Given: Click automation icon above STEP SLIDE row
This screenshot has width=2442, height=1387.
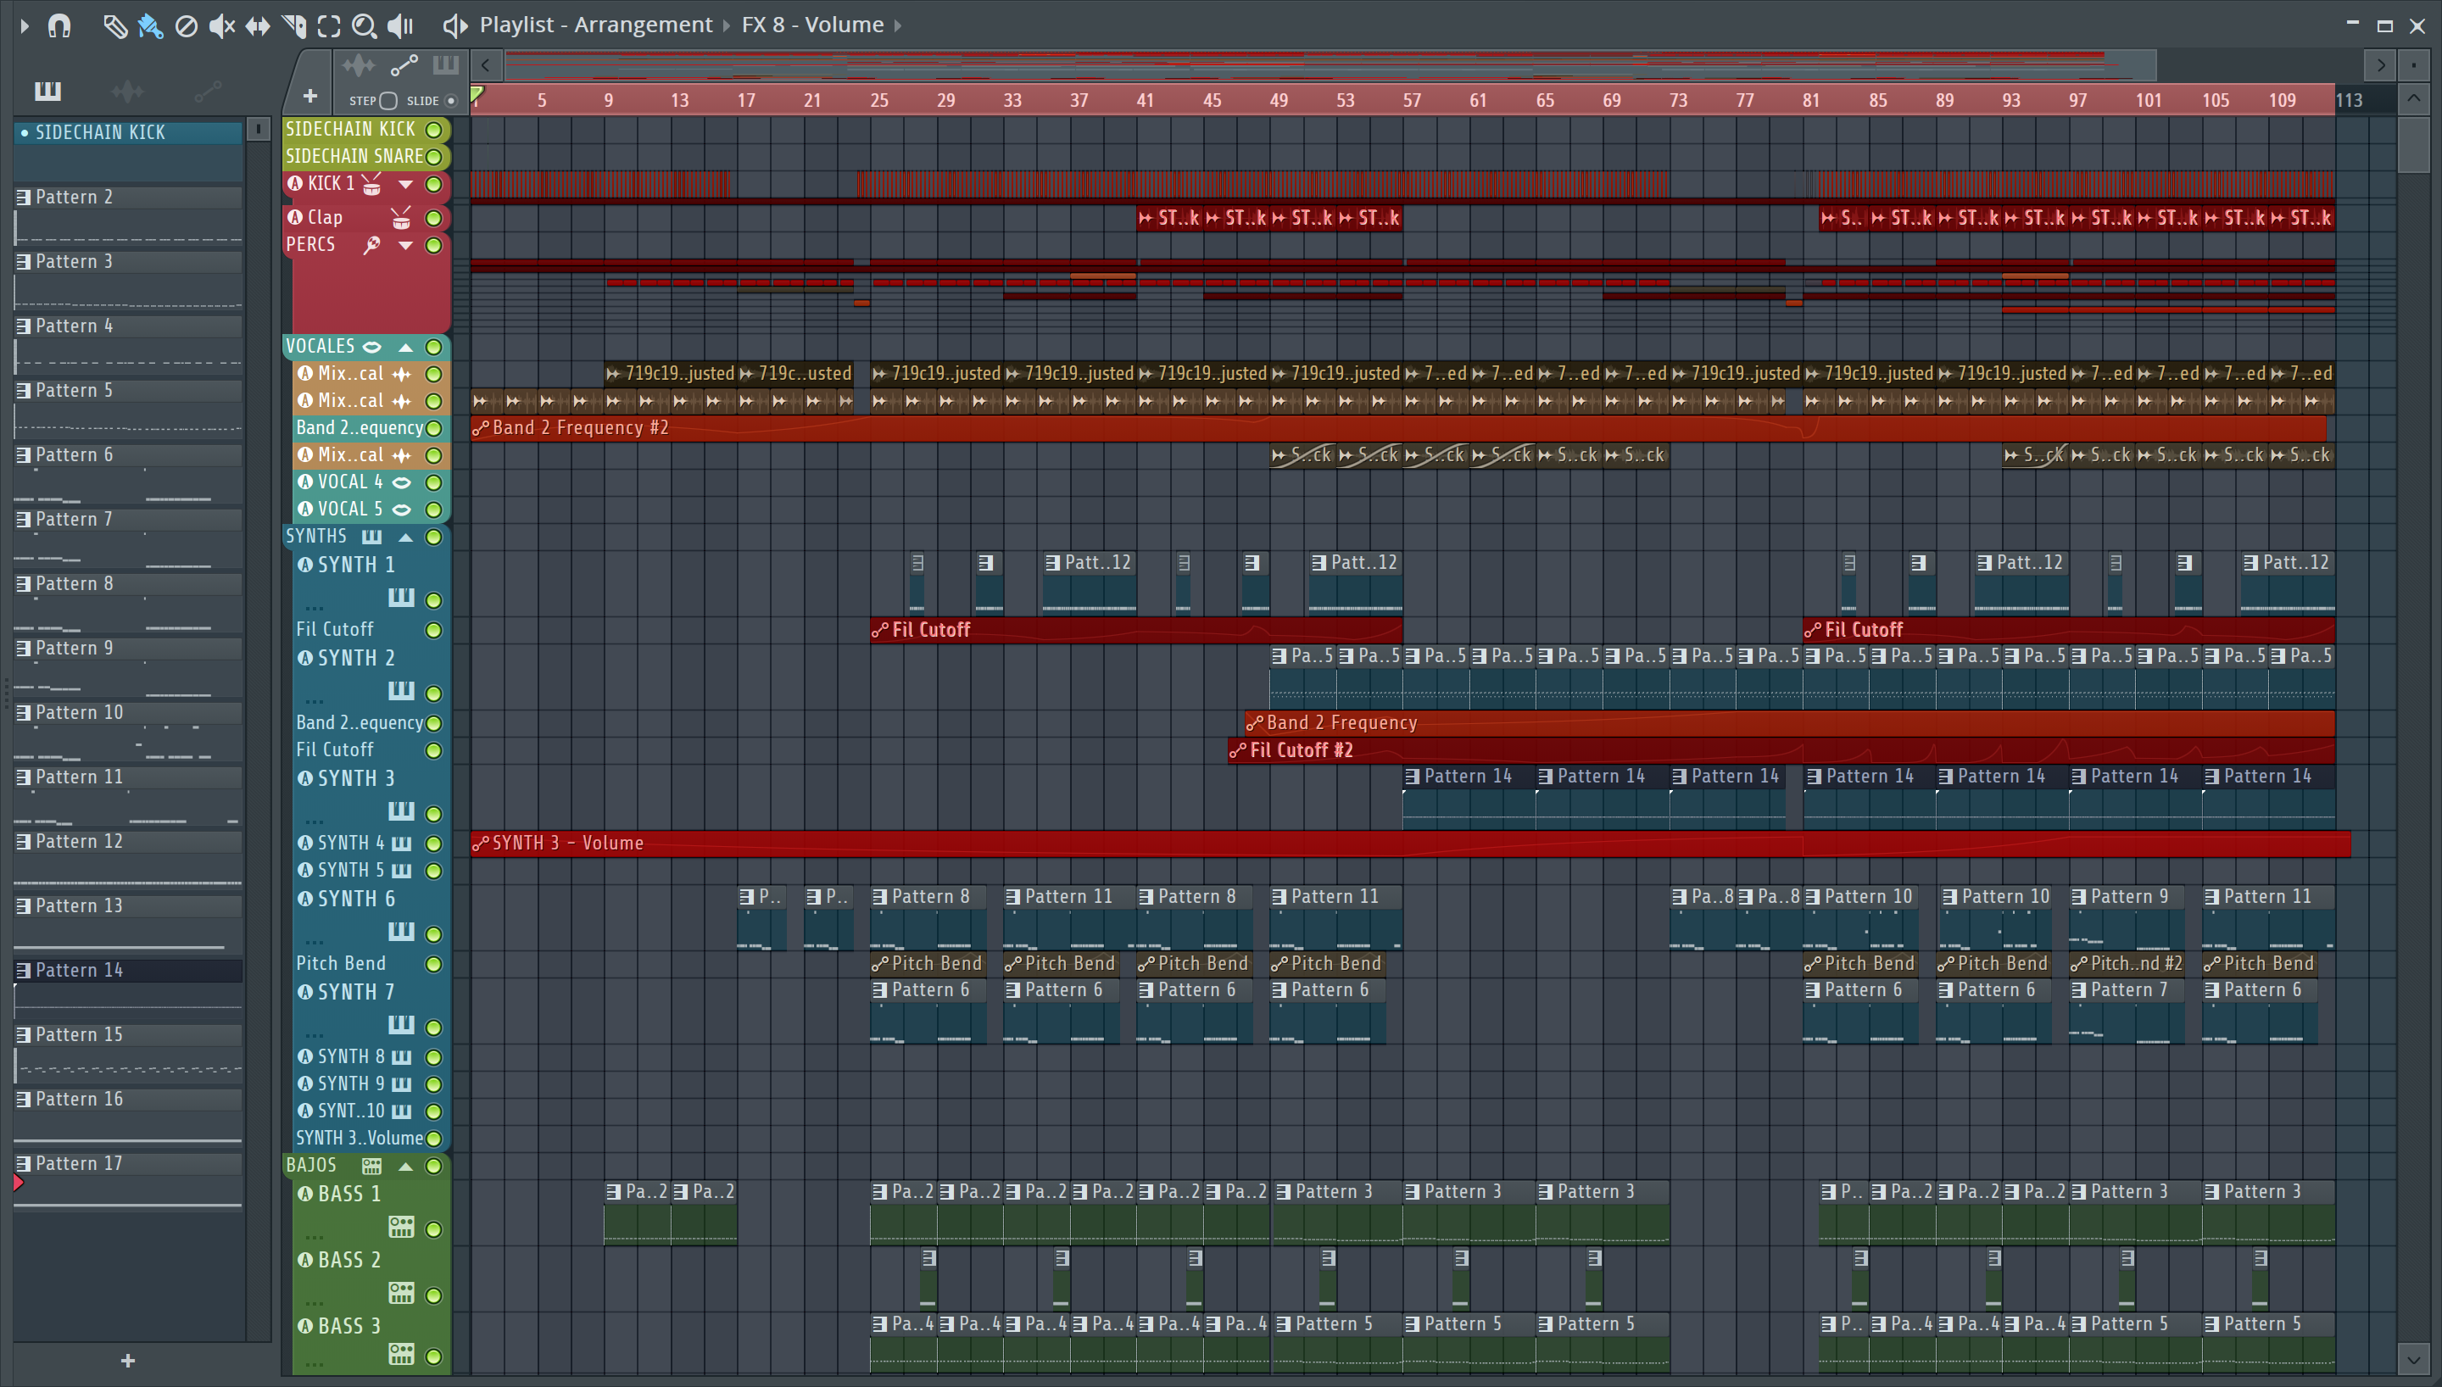Looking at the screenshot, I should tap(404, 64).
